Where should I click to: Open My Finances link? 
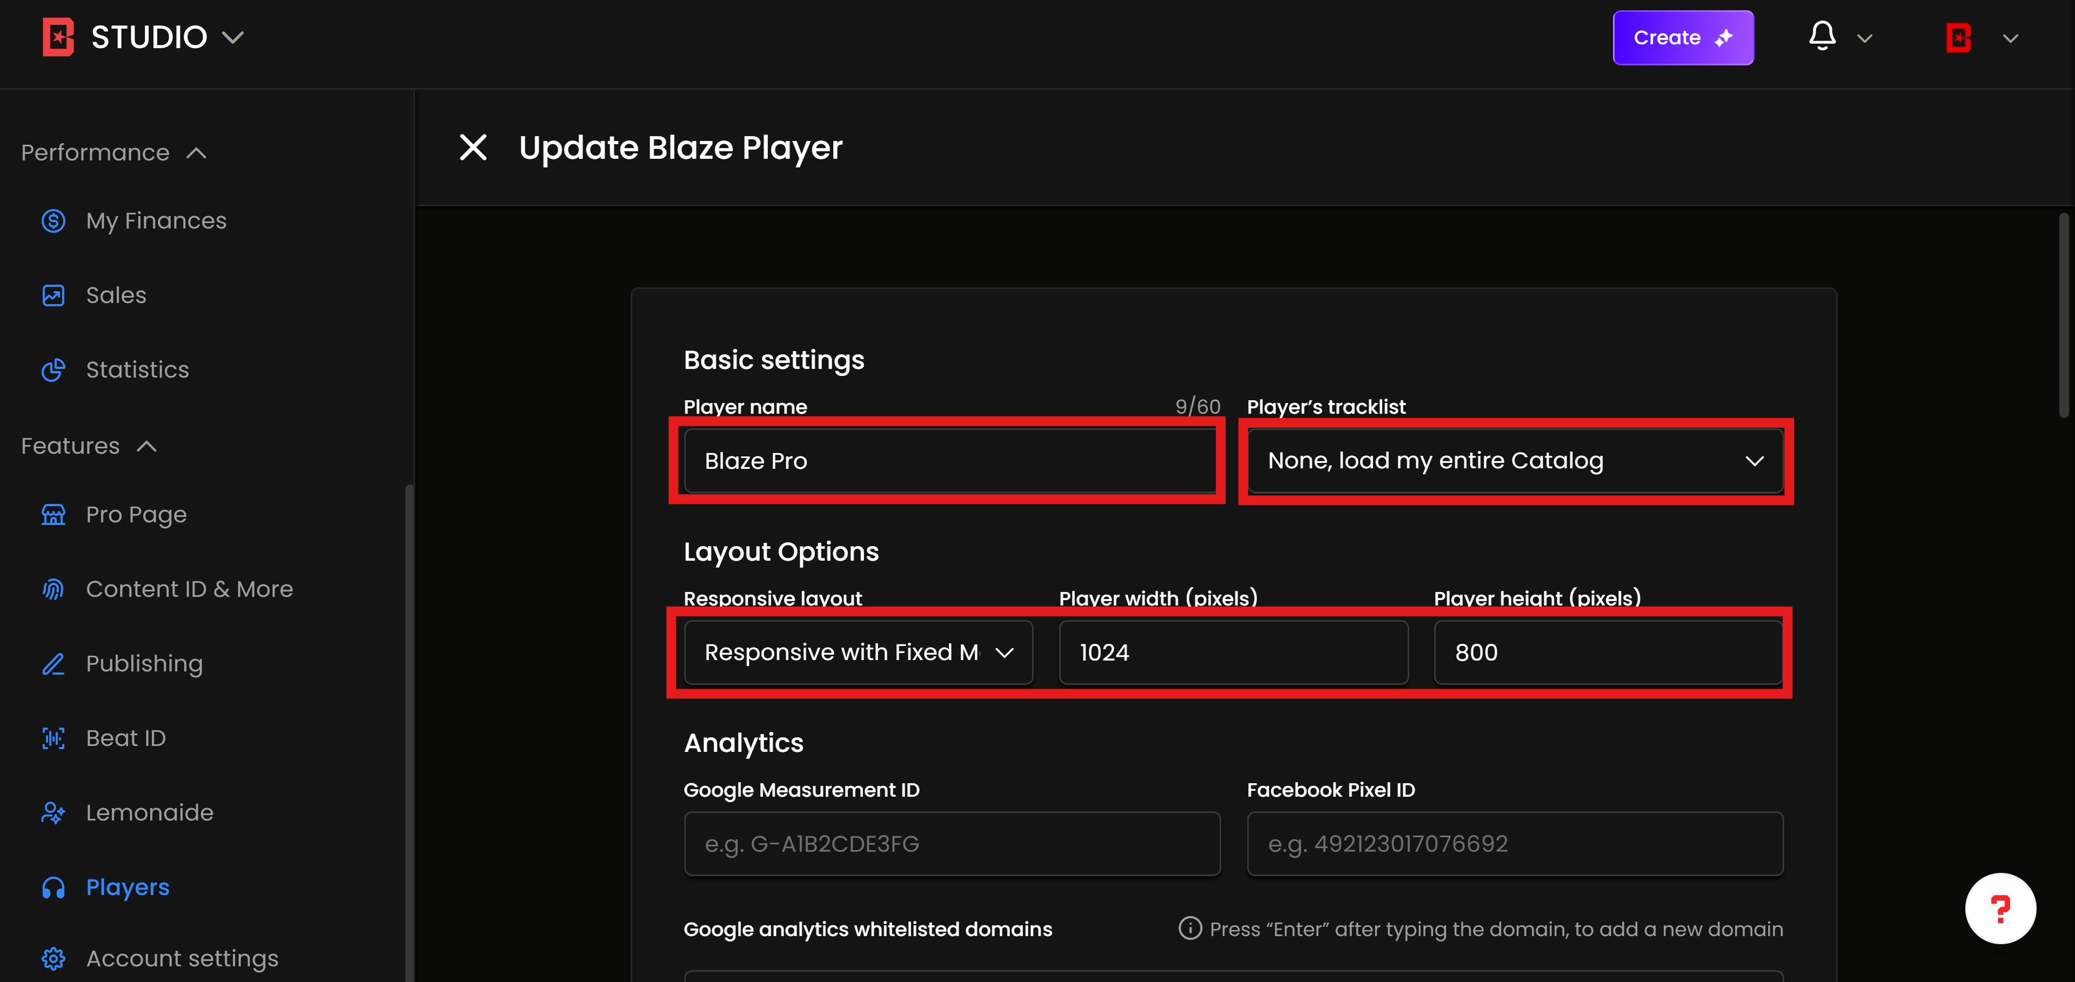point(156,220)
